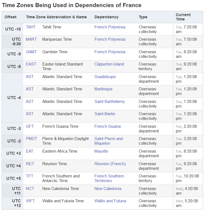The image size is (205, 211).
Task: Open the Wallis and Futuna link
Action: tap(110, 201)
